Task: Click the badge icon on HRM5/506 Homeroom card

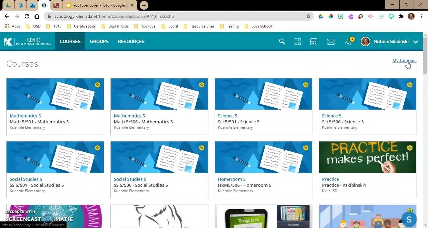Action: tap(306, 148)
